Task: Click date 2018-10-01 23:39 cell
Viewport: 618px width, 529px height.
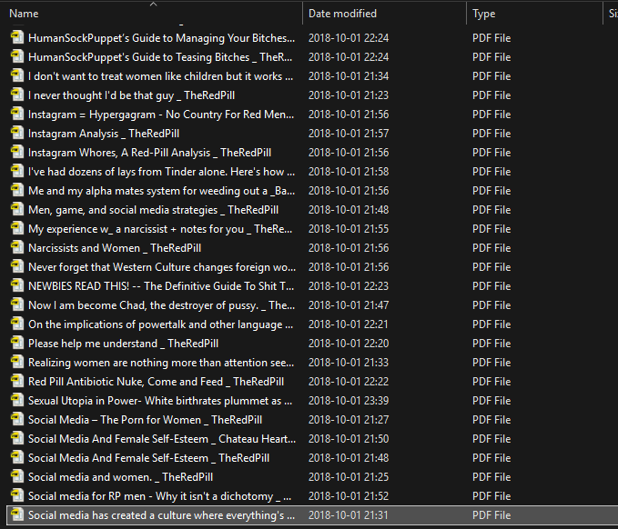Action: pos(349,401)
